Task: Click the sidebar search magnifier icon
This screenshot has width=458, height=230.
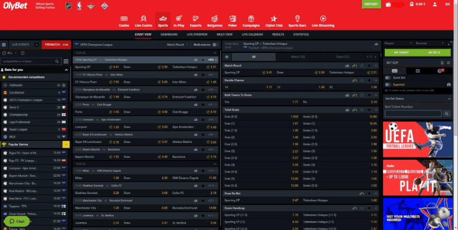Action: [57, 61]
